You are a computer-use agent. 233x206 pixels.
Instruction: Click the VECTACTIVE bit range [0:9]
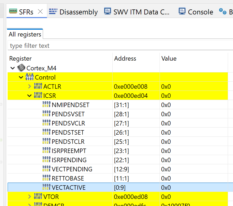click(x=120, y=188)
